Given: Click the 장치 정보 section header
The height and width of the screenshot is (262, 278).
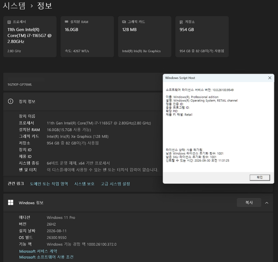Looking at the screenshot, I should tap(83, 102).
